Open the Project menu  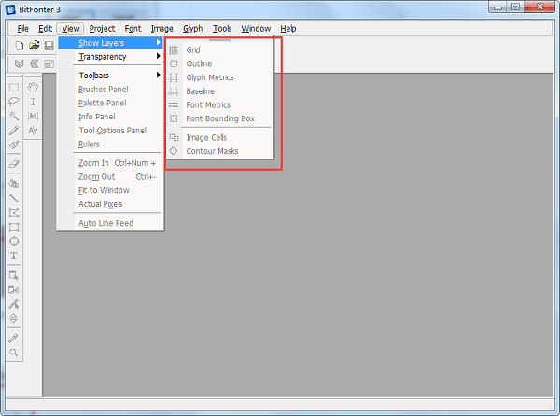click(102, 29)
